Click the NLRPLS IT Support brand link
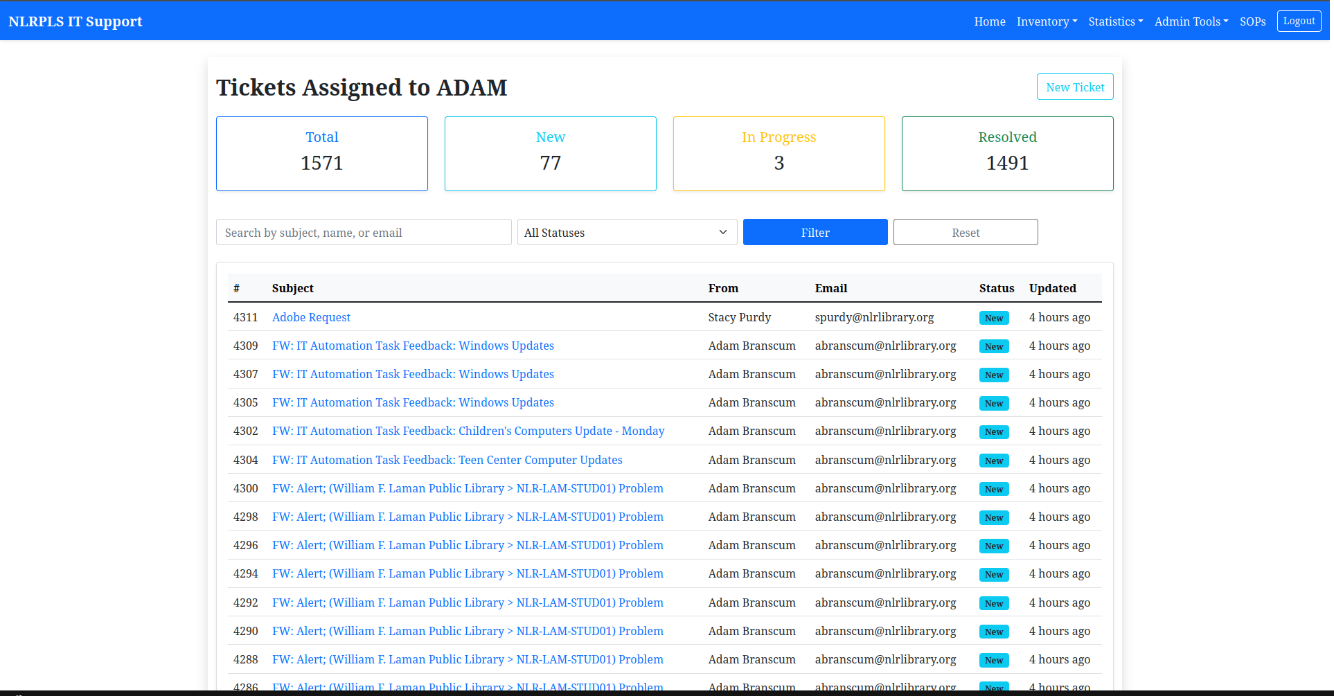The width and height of the screenshot is (1334, 696). tap(75, 21)
